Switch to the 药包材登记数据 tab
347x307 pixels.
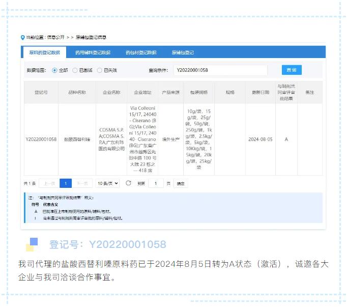[x=141, y=52]
